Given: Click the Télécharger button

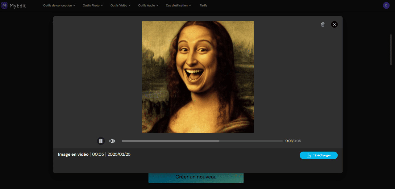Looking at the screenshot, I should 318,155.
